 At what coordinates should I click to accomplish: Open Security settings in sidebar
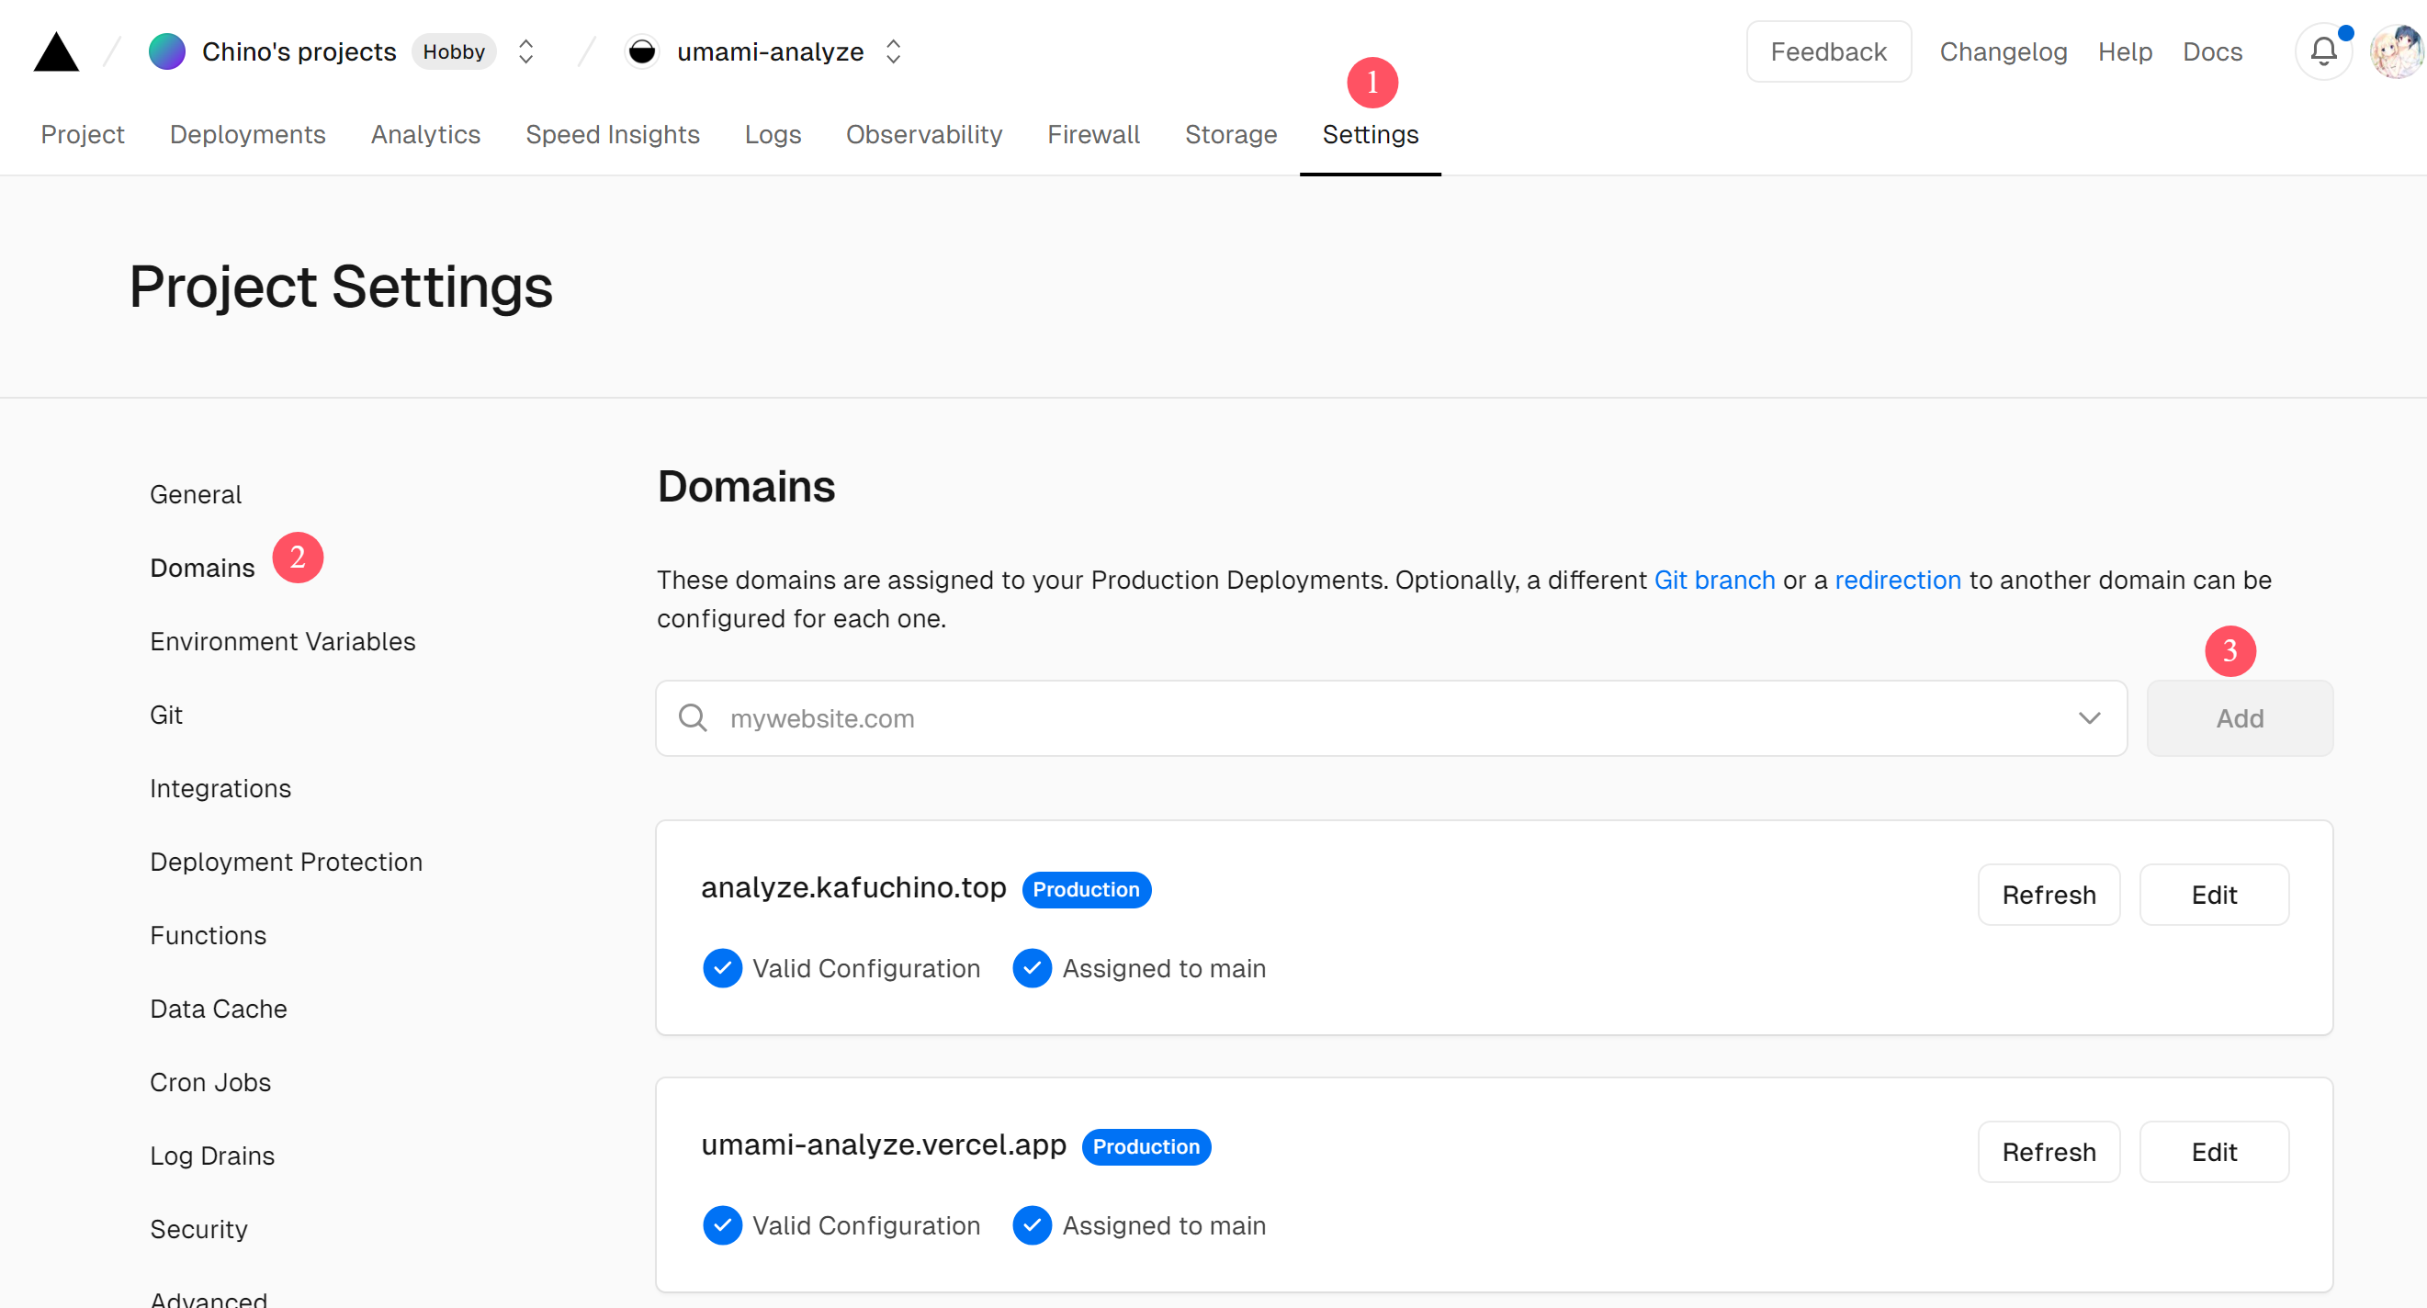(198, 1230)
